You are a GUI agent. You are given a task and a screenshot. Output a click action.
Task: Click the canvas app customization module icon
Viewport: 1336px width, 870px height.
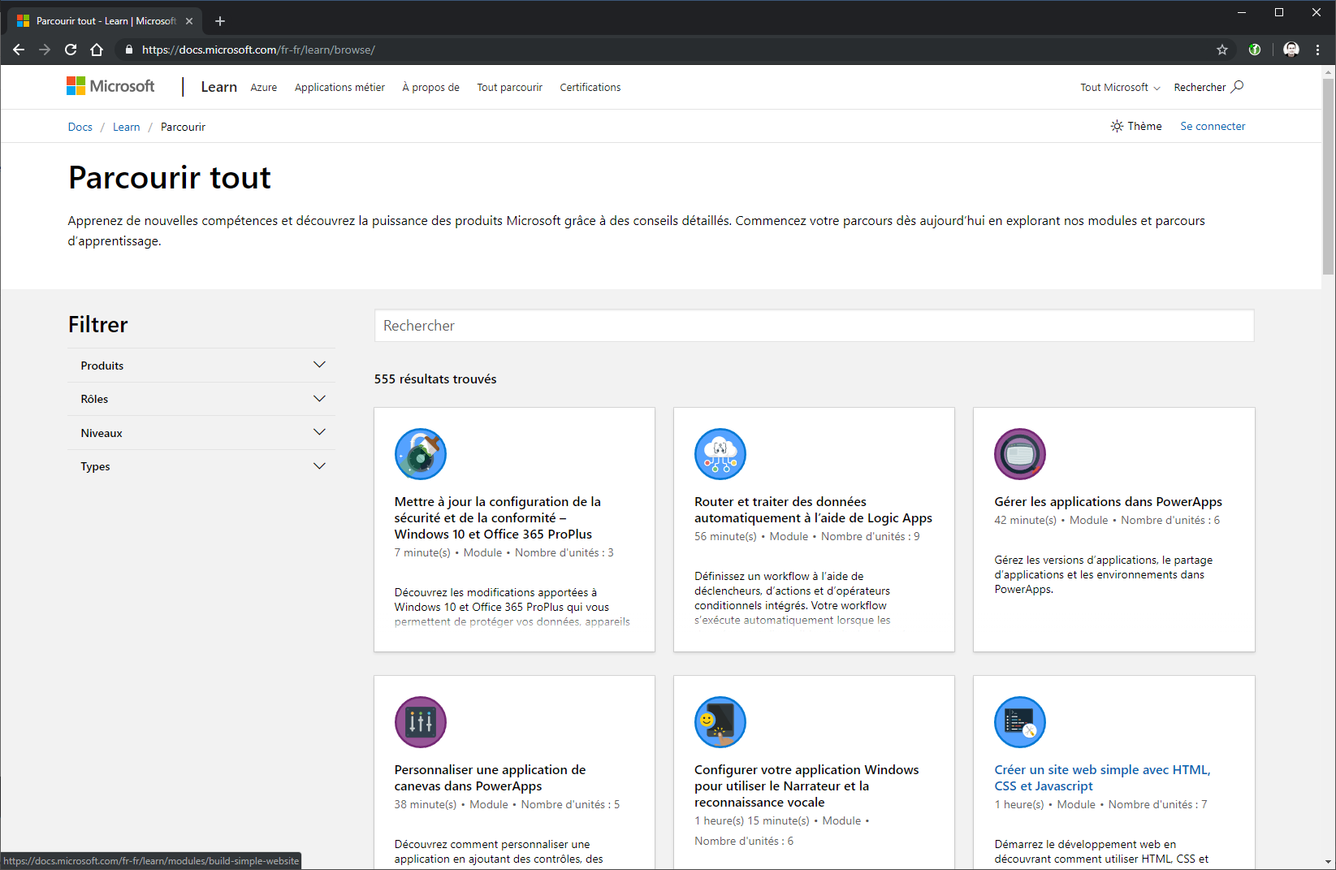pyautogui.click(x=420, y=722)
